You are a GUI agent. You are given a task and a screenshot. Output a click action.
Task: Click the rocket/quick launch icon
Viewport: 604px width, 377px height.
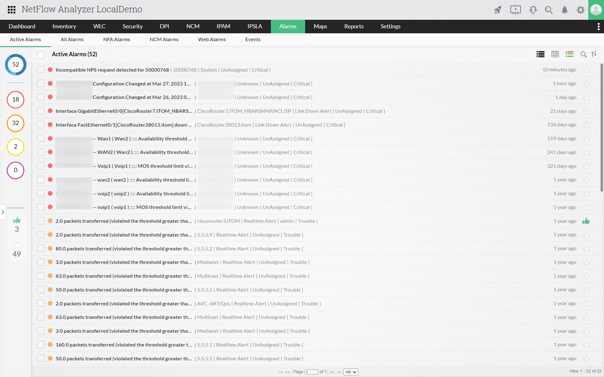click(498, 9)
